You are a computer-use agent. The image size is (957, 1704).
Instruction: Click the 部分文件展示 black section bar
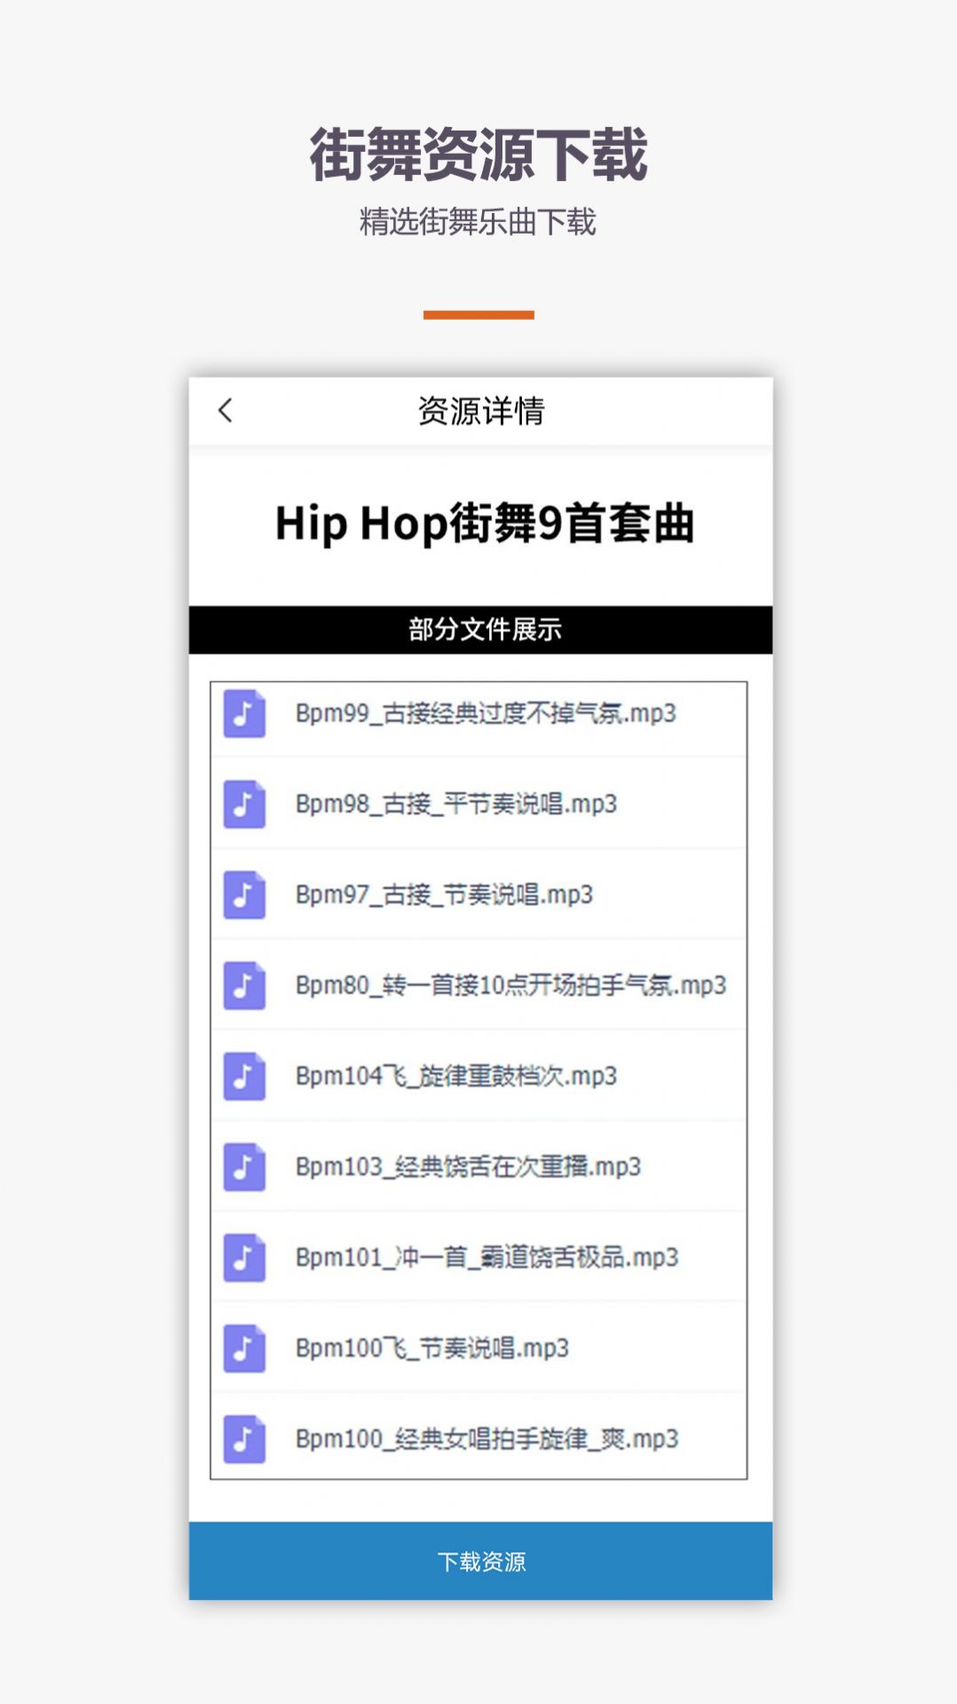click(480, 630)
